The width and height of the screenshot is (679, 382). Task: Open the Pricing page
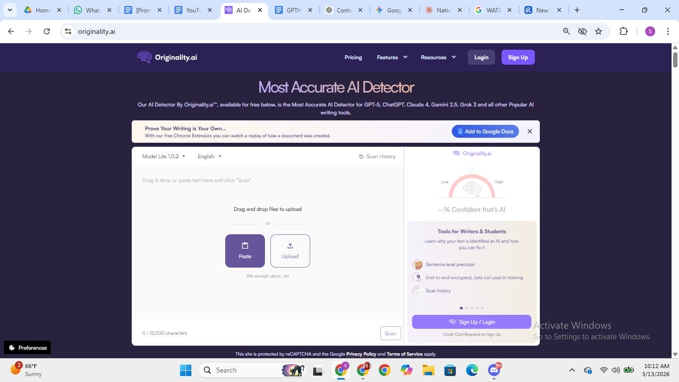pos(353,57)
